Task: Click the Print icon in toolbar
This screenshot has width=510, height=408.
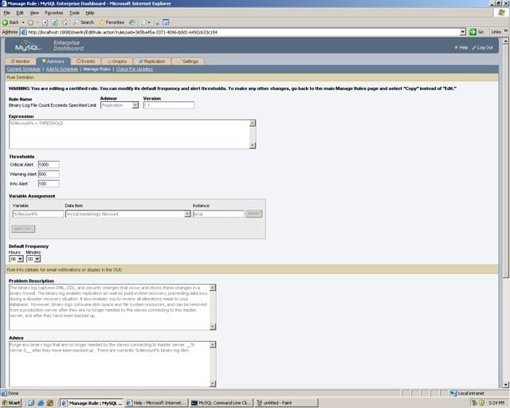Action: [x=157, y=22]
